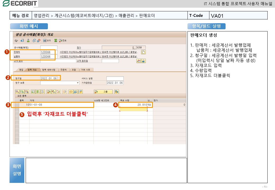Click the blue stamp icon right of 고객 참조일
The image size is (275, 190).
pyautogui.click(x=144, y=61)
